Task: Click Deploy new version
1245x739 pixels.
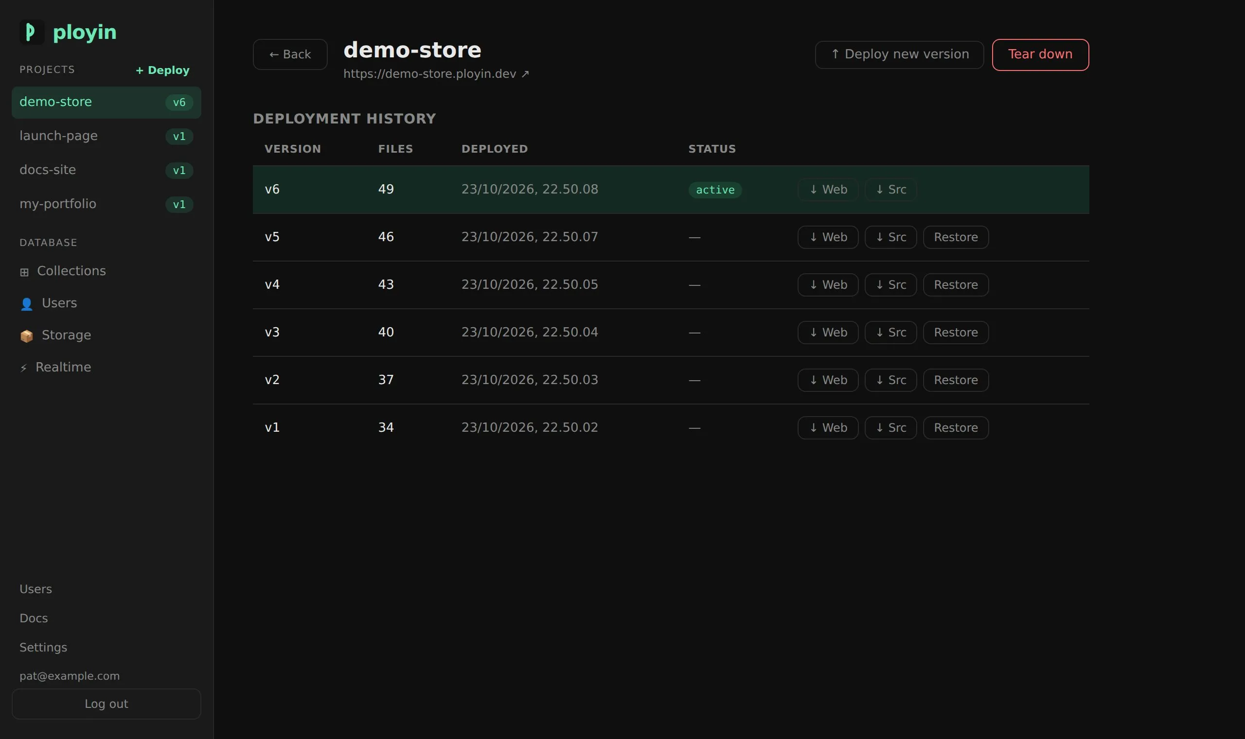Action: [899, 54]
